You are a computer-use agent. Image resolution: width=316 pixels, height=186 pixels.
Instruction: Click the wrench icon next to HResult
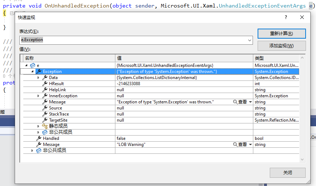tap(45, 84)
